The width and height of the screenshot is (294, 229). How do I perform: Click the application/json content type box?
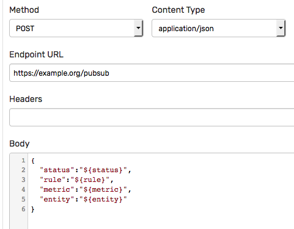point(218,28)
